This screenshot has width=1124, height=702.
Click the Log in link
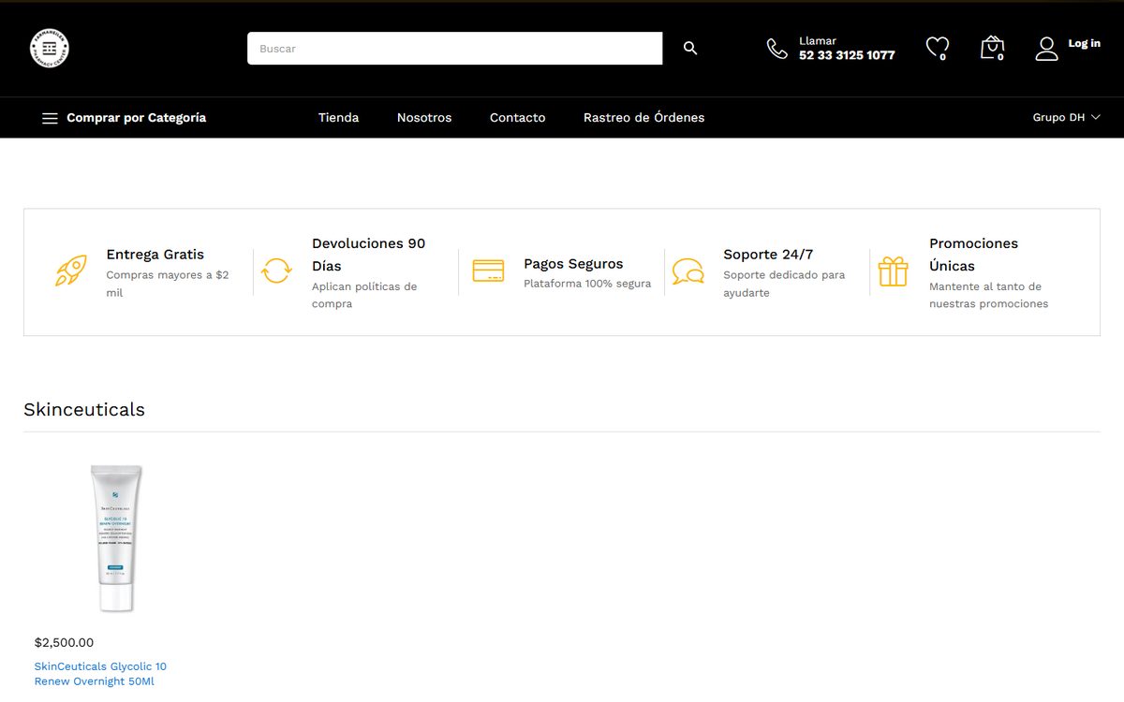pyautogui.click(x=1085, y=43)
